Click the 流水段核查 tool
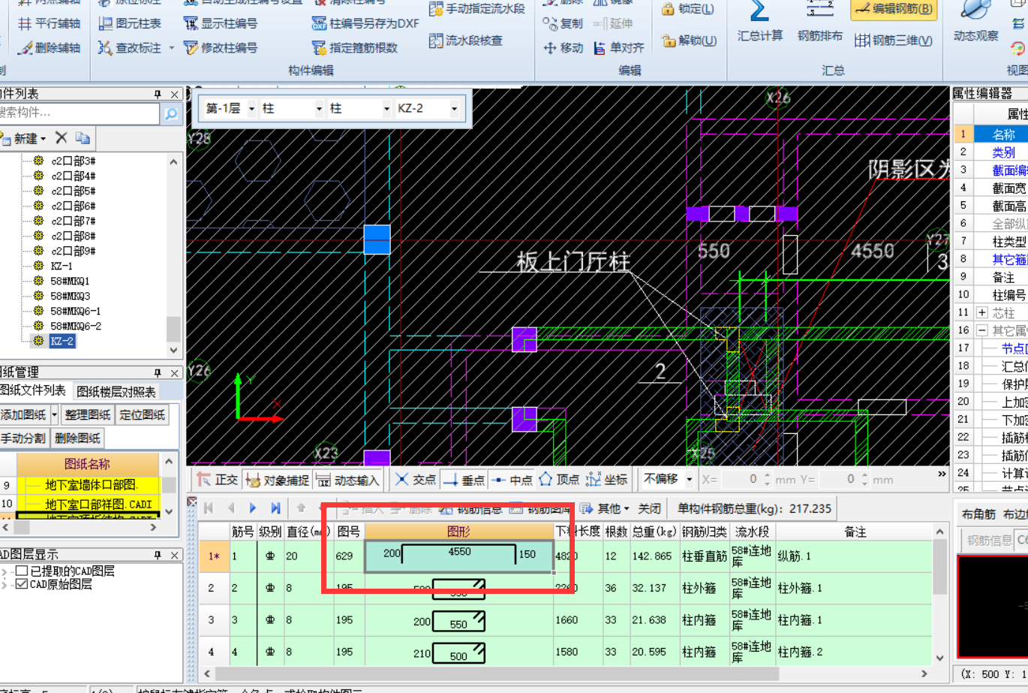This screenshot has width=1028, height=693. tap(465, 40)
